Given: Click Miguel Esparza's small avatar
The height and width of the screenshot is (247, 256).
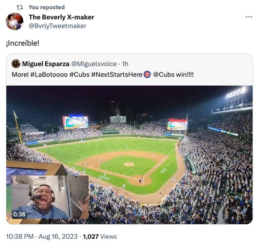Looking at the screenshot, I should pos(16,64).
